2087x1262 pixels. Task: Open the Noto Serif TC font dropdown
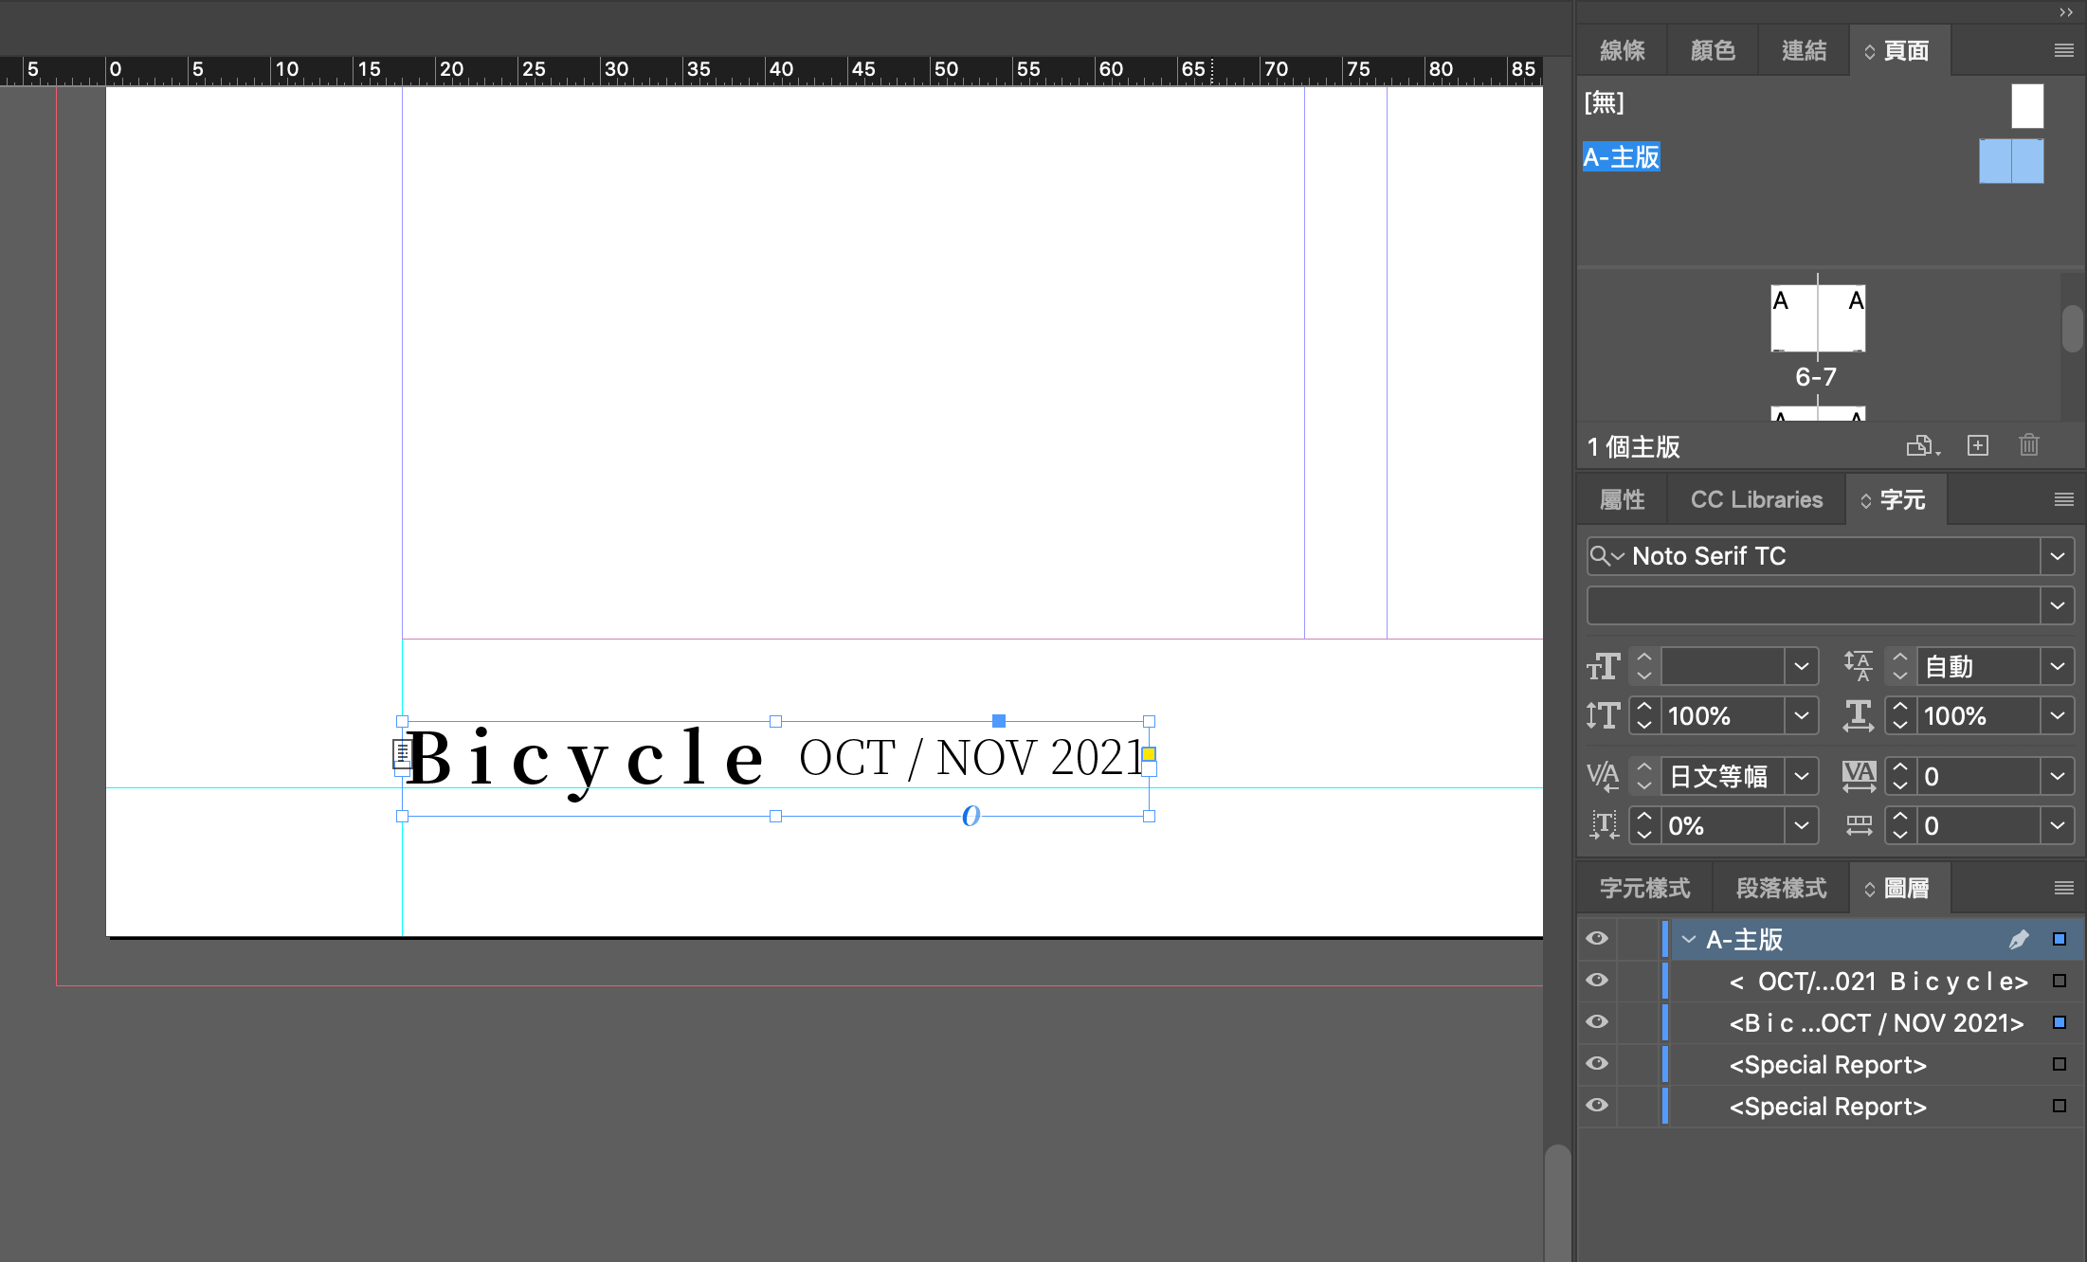2057,556
